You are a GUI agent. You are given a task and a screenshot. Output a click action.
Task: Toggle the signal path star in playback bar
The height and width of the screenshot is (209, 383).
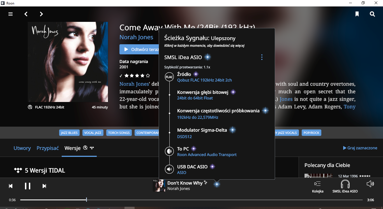coord(217,184)
